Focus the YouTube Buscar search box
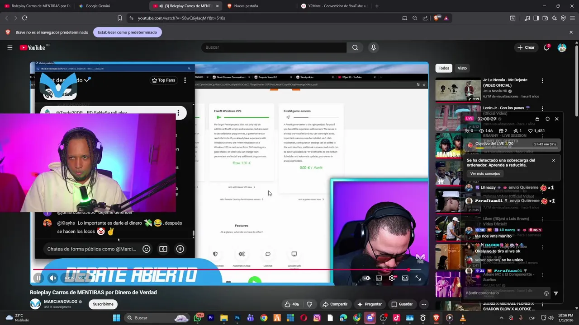 (x=274, y=47)
